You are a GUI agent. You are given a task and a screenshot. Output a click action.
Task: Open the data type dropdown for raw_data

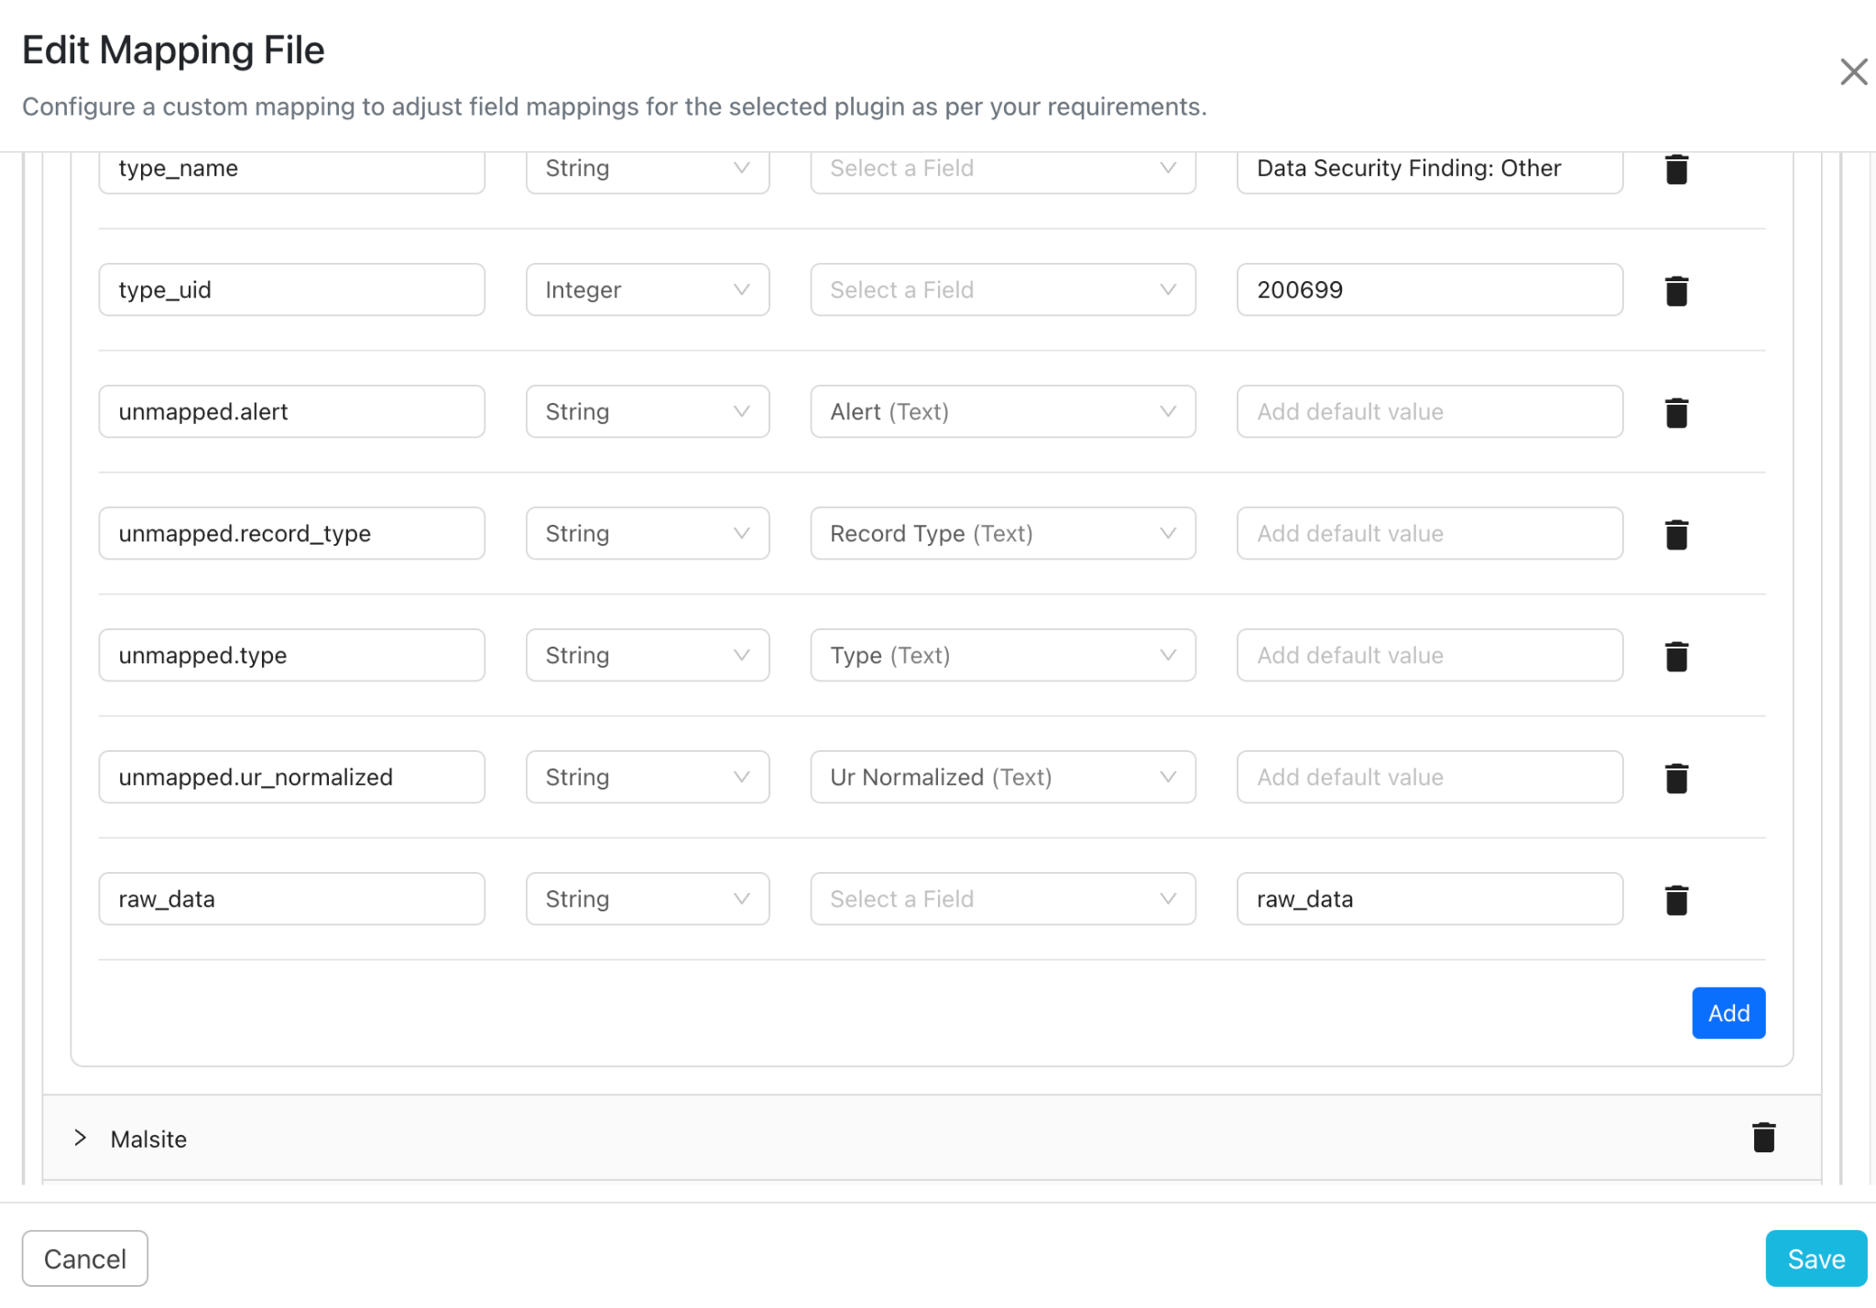coord(648,899)
